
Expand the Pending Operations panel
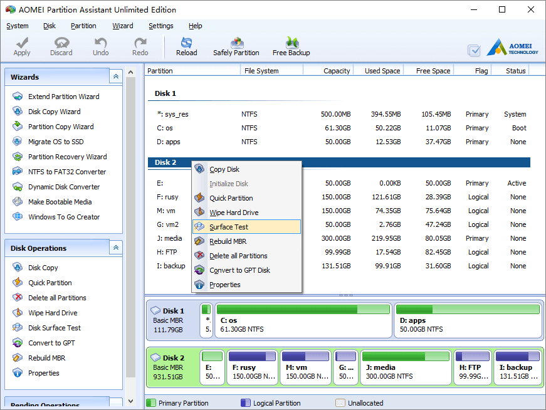[116, 402]
